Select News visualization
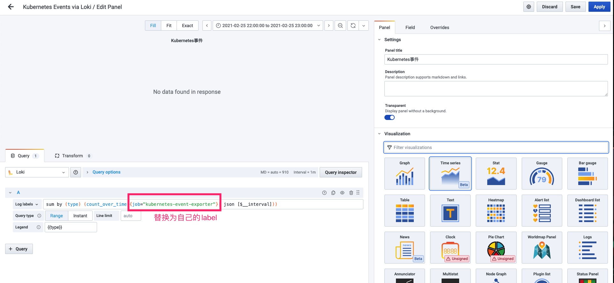Screen dimensions: 614x283 [x=405, y=248]
